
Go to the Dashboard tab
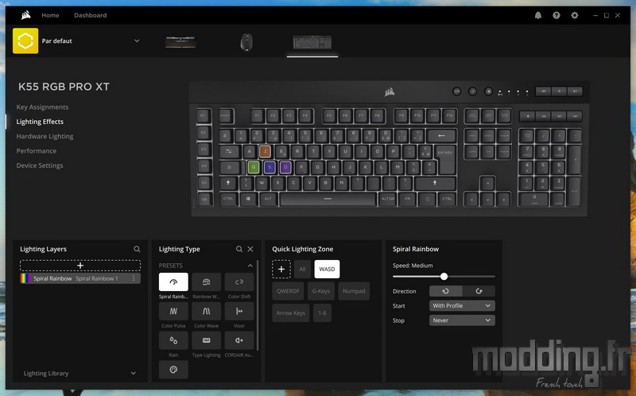click(90, 15)
